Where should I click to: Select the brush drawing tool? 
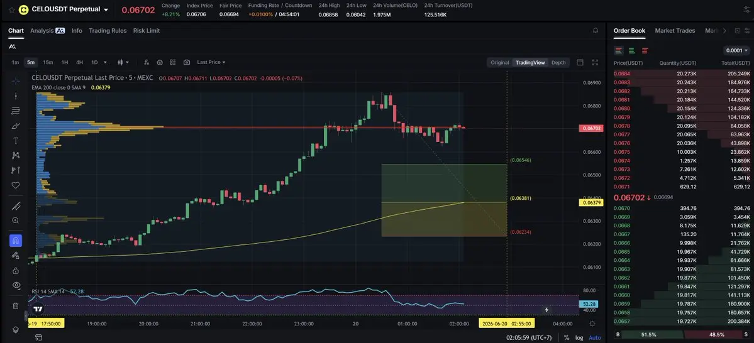pos(15,126)
